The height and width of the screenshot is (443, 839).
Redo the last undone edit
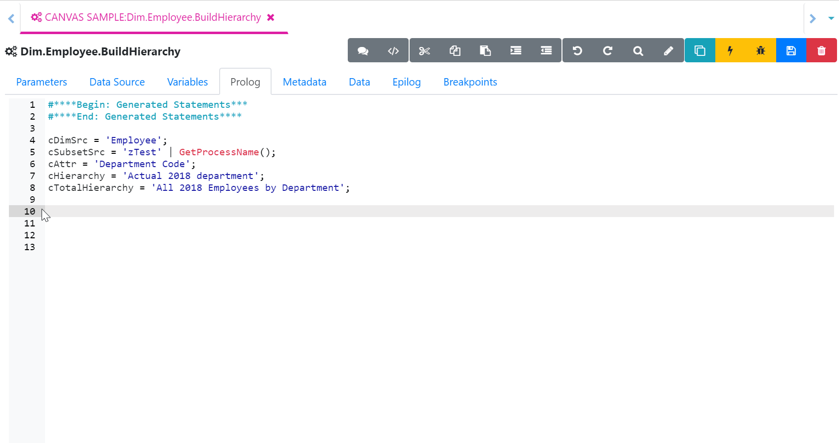point(607,50)
